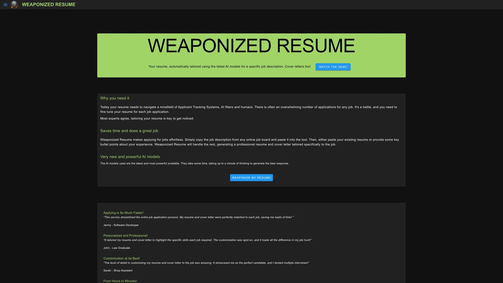503x283 pixels.
Task: Select the 'Why you need it' heading
Action: (x=115, y=98)
